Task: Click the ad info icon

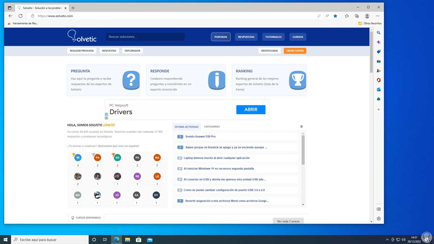Action: click(x=106, y=114)
